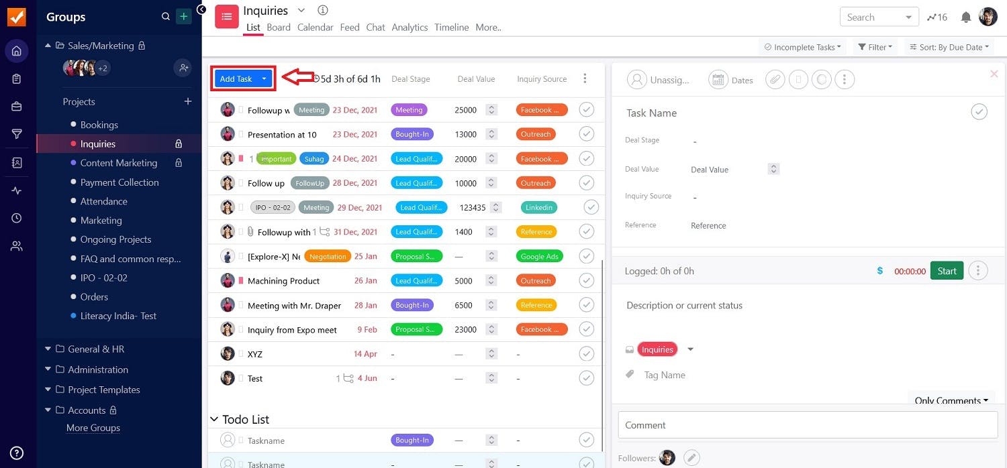The width and height of the screenshot is (1007, 468).
Task: Click the search magnifier in the Groups panel
Action: [165, 17]
